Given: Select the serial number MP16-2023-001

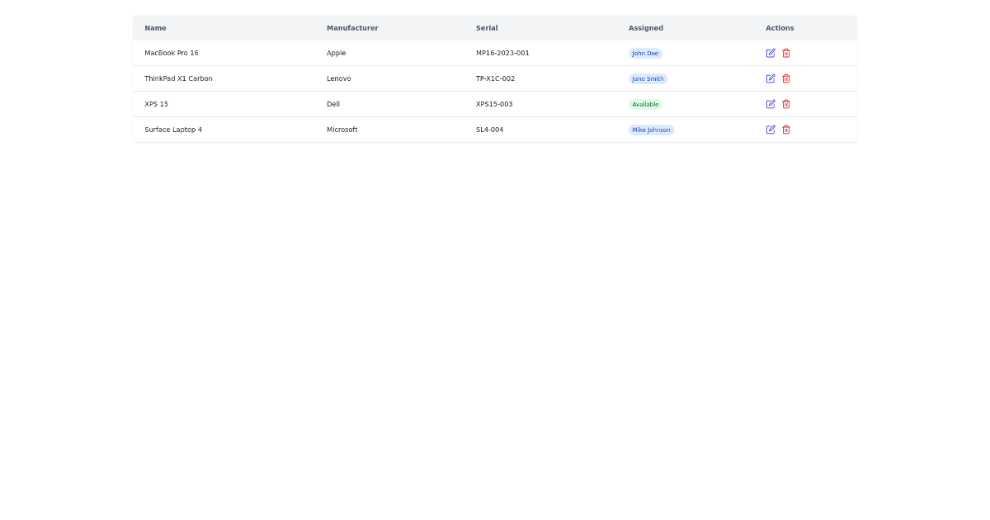Looking at the screenshot, I should 502,53.
